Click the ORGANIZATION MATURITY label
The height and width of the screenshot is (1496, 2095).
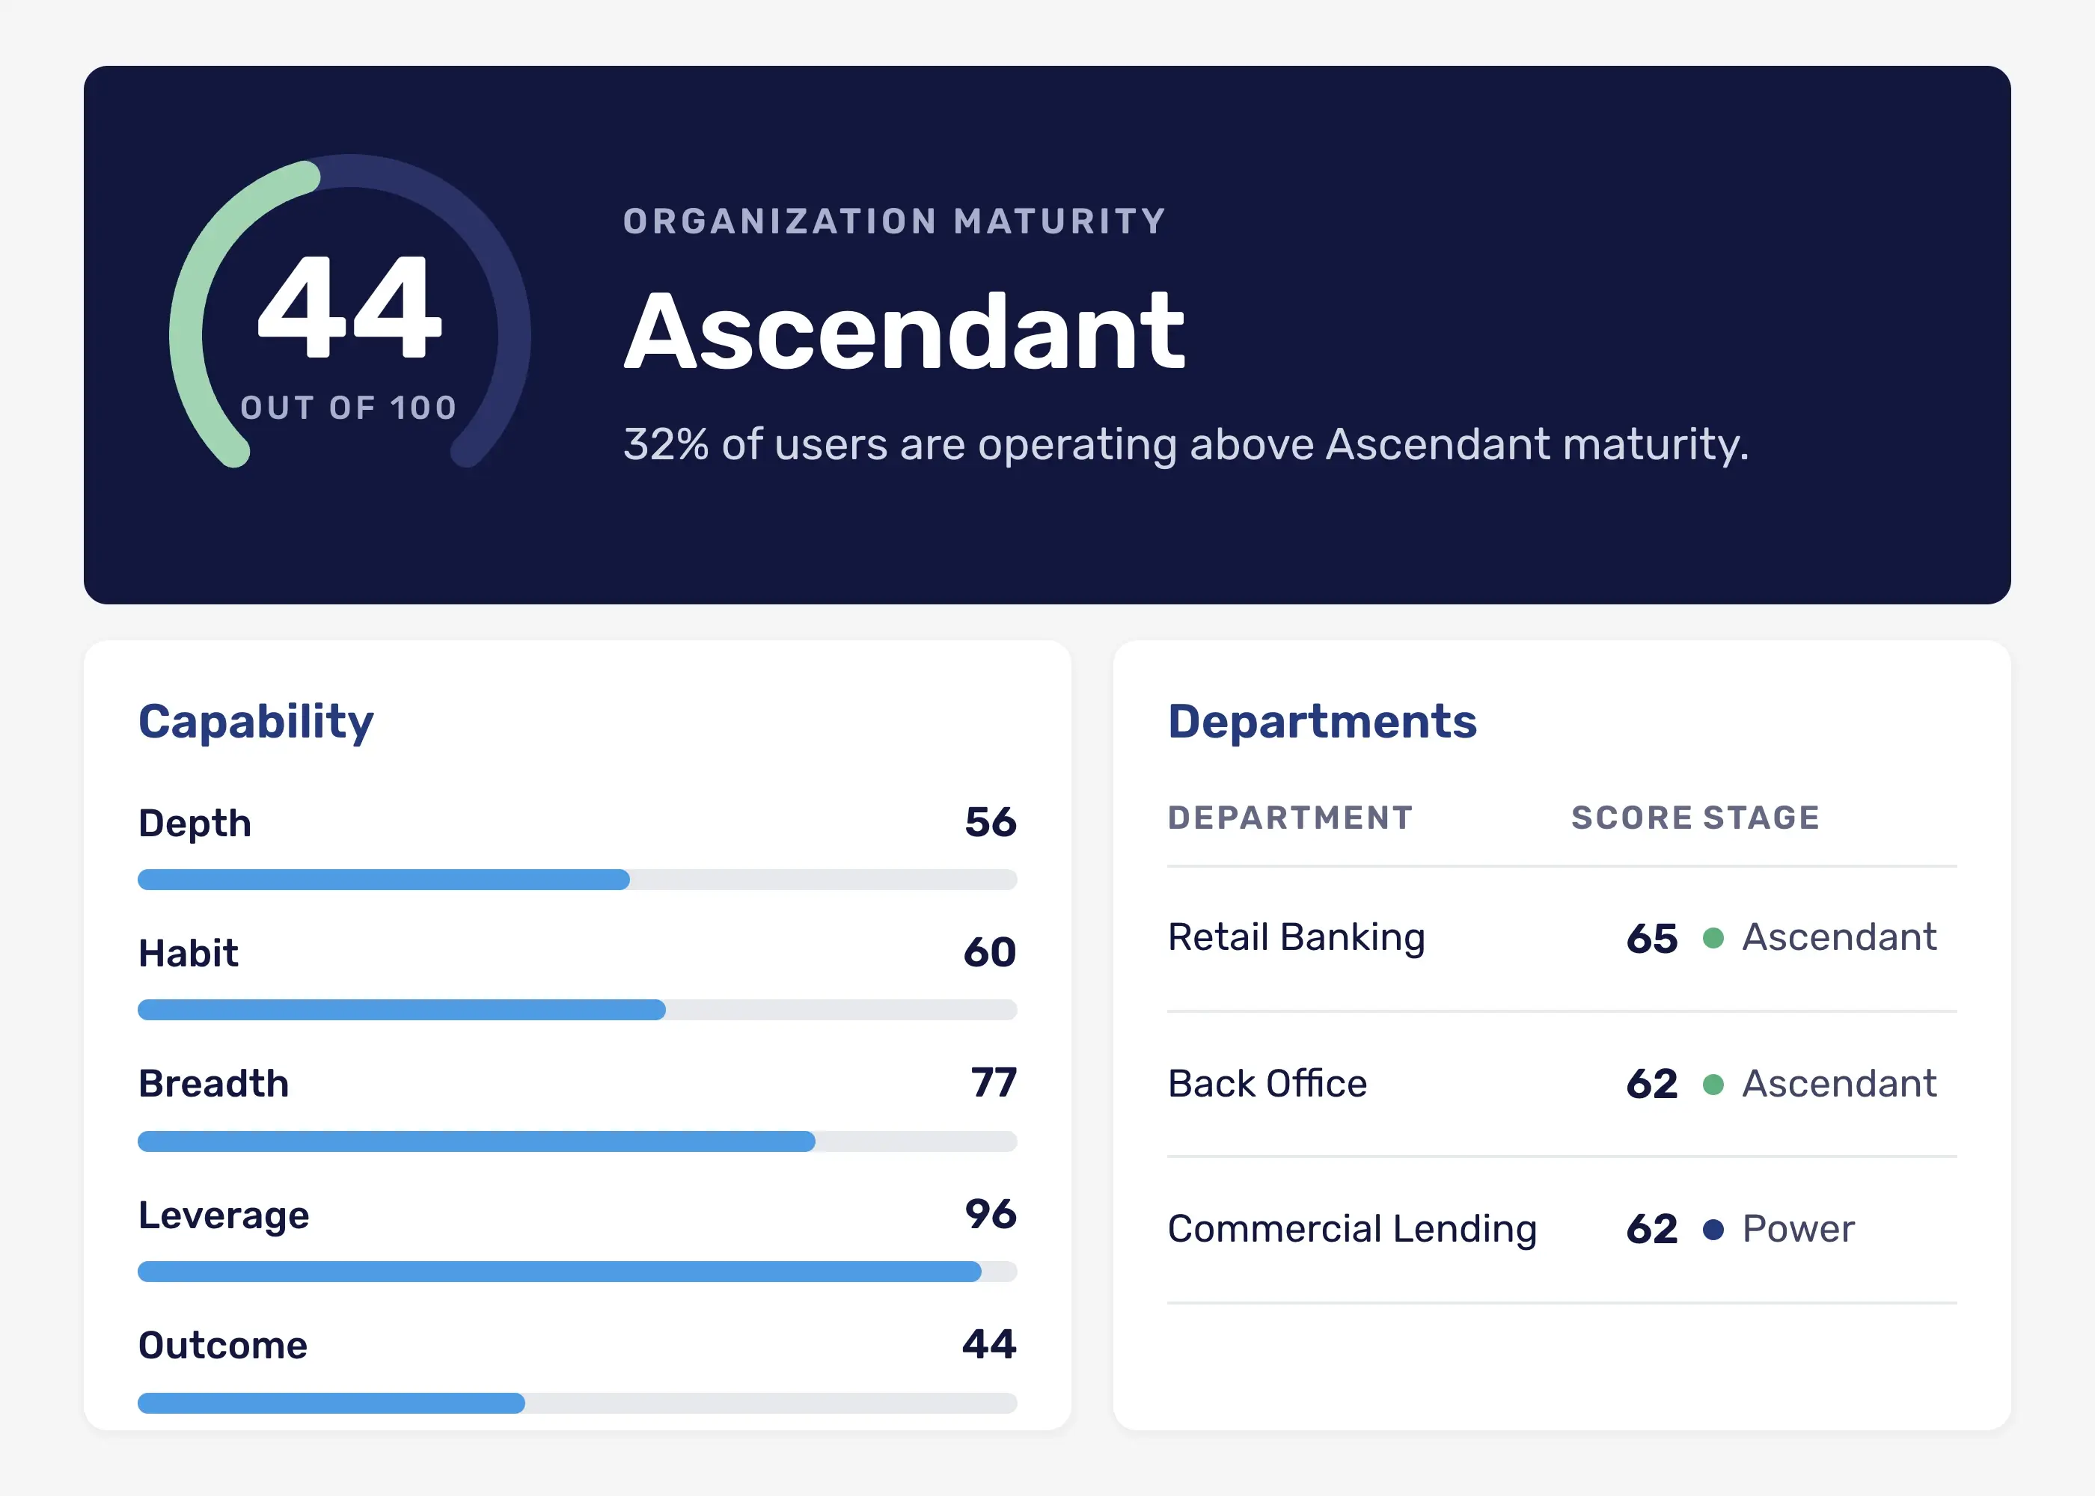point(895,222)
